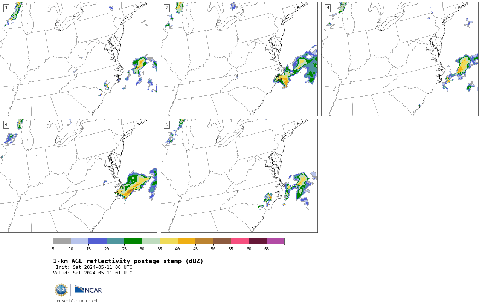Click the maroon 60-65 dBZ swatch
This screenshot has width=482, height=305.
click(x=258, y=241)
